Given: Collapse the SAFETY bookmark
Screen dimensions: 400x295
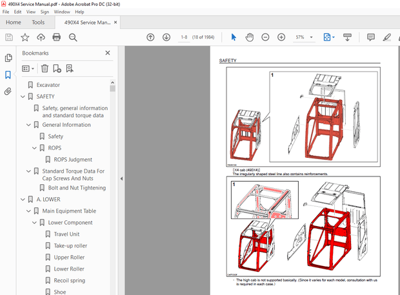Looking at the screenshot, I should tap(23, 97).
